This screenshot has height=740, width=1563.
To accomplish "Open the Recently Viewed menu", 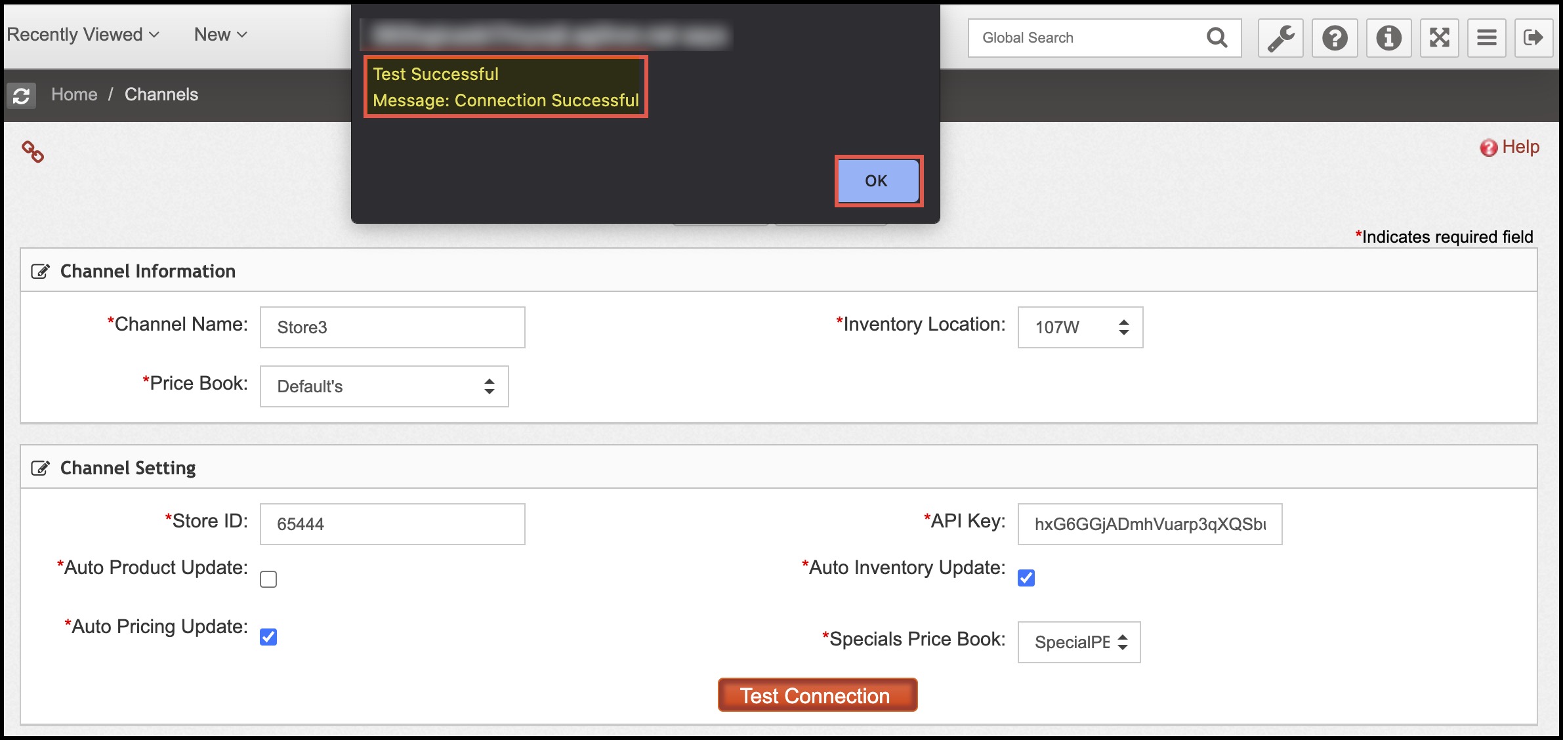I will coord(83,35).
